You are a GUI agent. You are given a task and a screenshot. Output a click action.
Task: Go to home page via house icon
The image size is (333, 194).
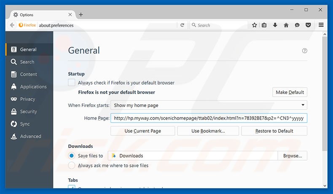[286, 25]
